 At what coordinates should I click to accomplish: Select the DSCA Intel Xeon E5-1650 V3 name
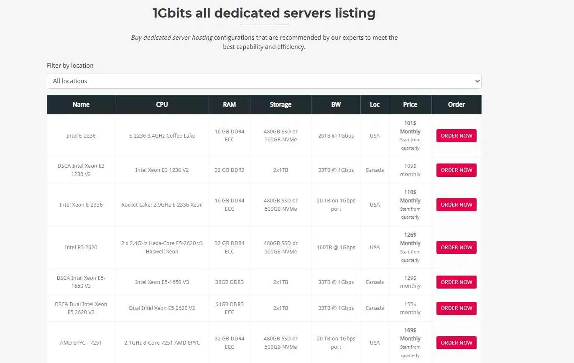(x=81, y=282)
